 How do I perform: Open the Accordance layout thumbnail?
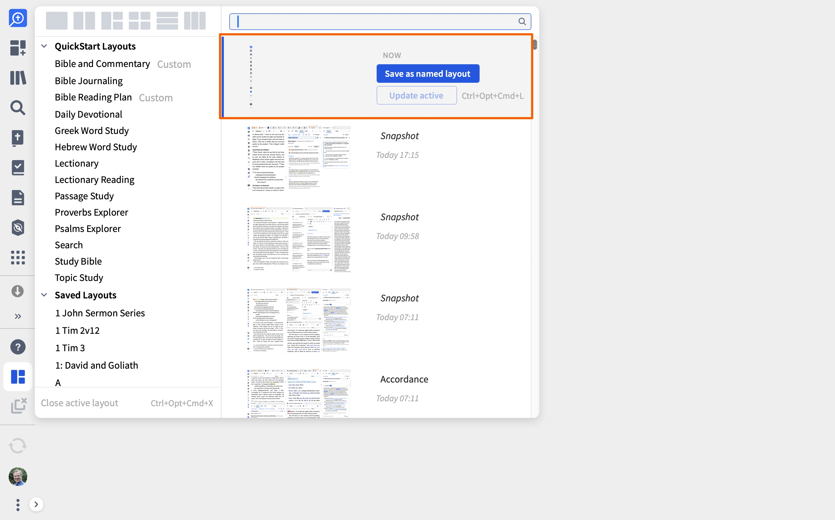click(299, 394)
